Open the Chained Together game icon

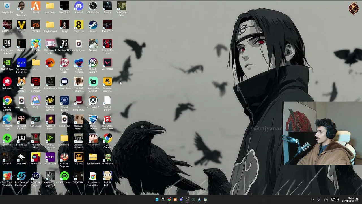[x=64, y=160]
